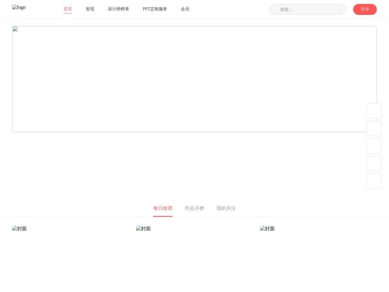The height and width of the screenshot is (292, 389).
Task: Click the topmost floating sidebar button
Action: tap(373, 111)
